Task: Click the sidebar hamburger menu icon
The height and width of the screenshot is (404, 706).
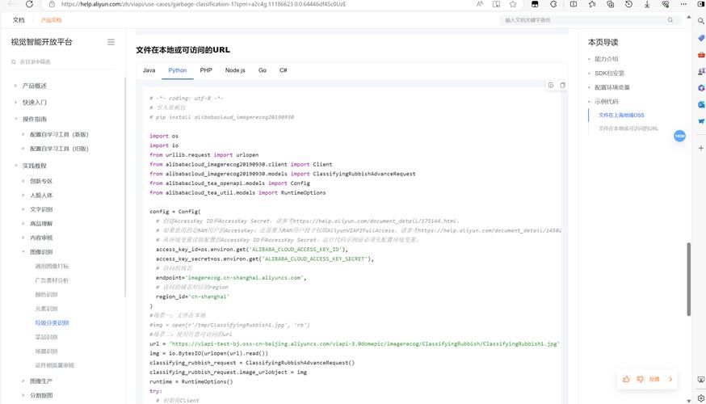Action: [111, 42]
